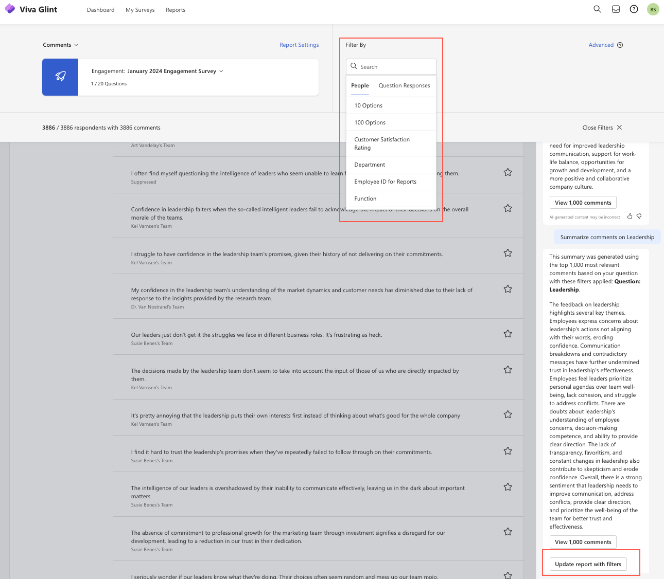Click the Advanced help info icon
Image resolution: width=664 pixels, height=579 pixels.
pos(620,45)
